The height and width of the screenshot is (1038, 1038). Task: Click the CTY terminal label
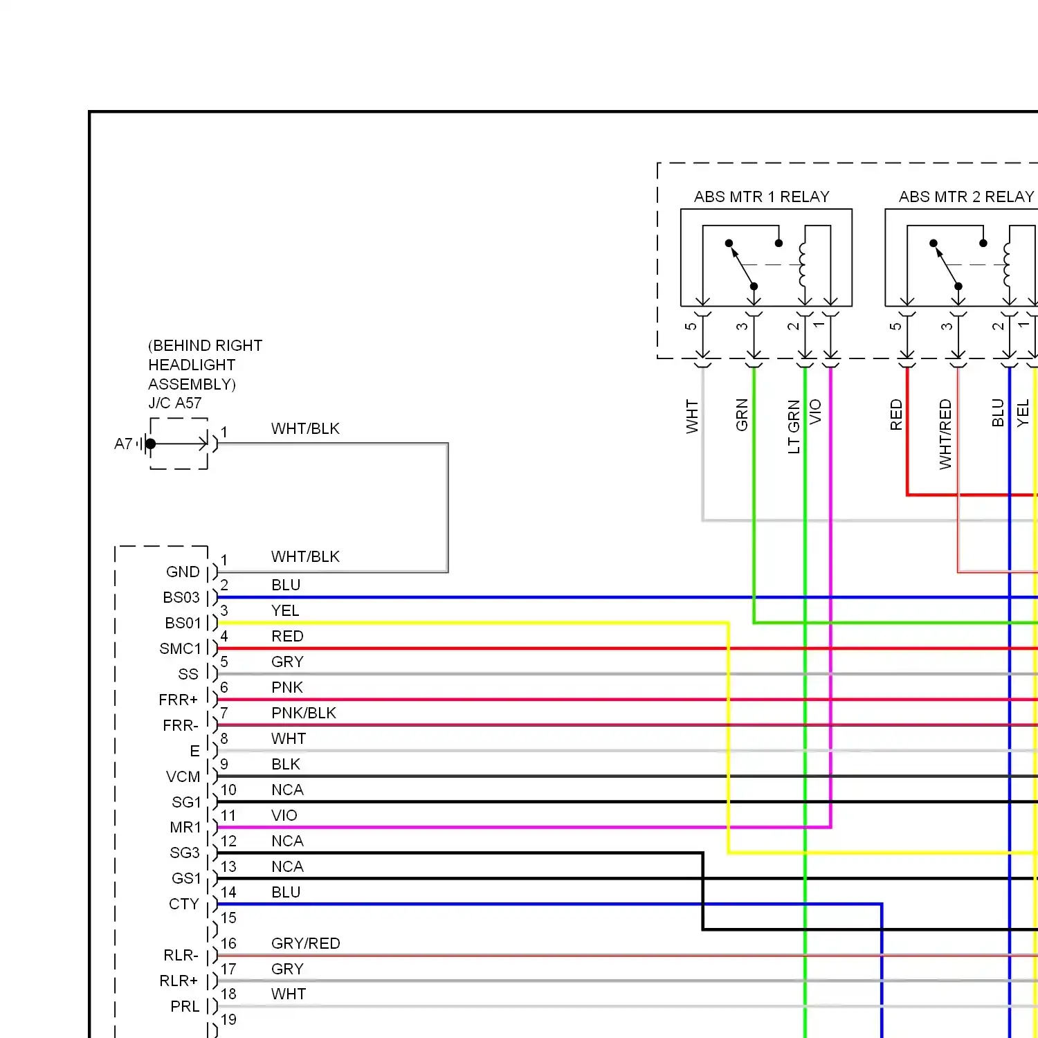[184, 904]
